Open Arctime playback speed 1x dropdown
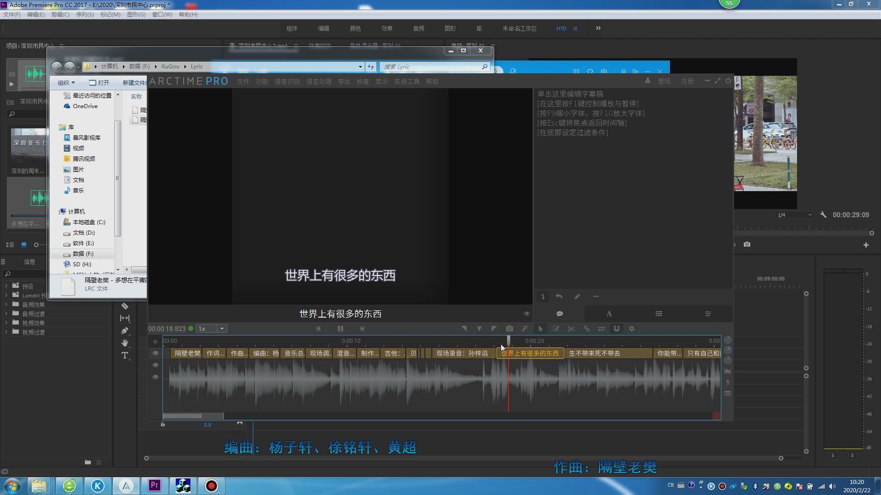881x495 pixels. (x=212, y=329)
